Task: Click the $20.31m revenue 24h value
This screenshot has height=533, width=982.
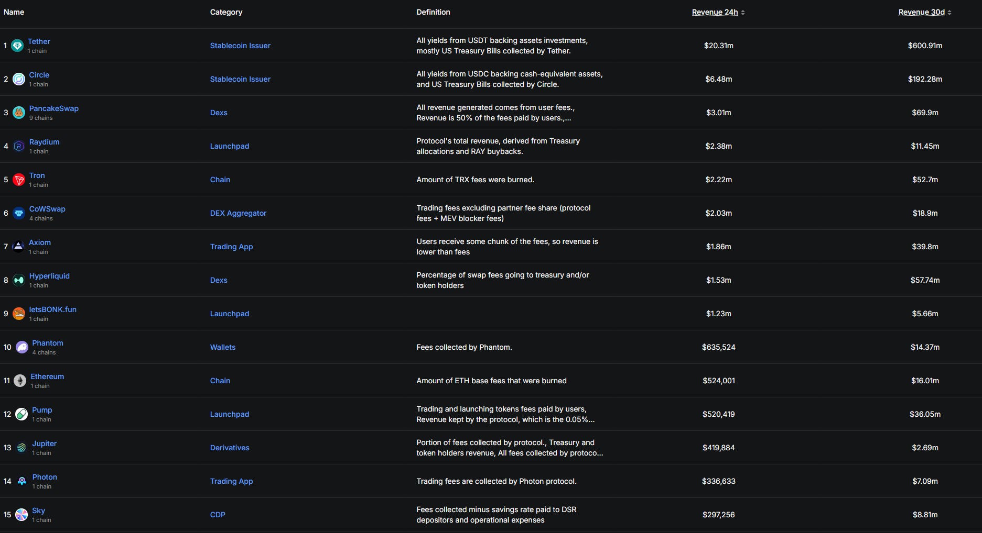Action: [x=718, y=46]
